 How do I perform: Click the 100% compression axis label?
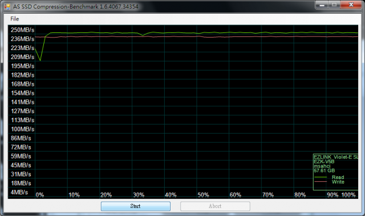(348, 195)
